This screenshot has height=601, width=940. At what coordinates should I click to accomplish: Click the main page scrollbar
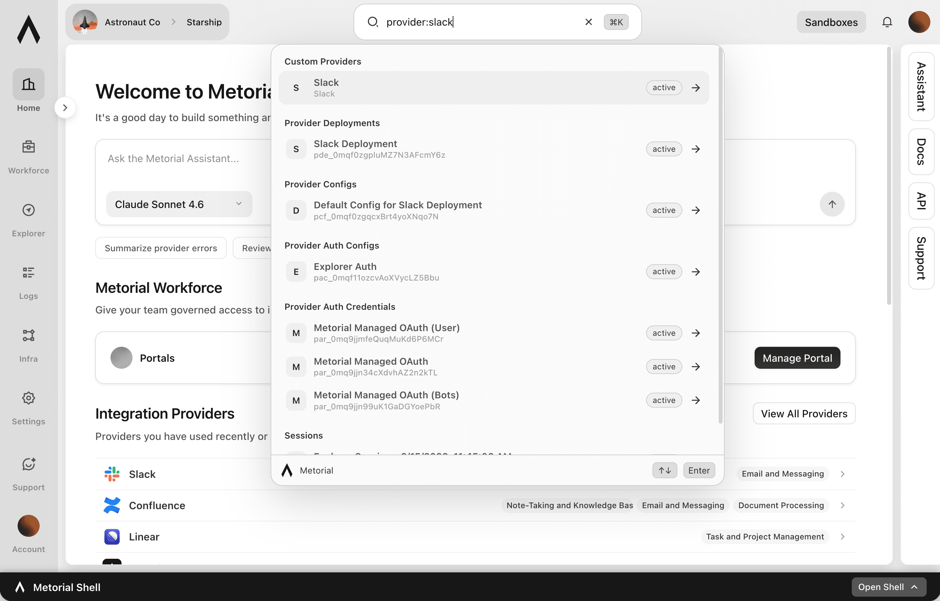[889, 176]
